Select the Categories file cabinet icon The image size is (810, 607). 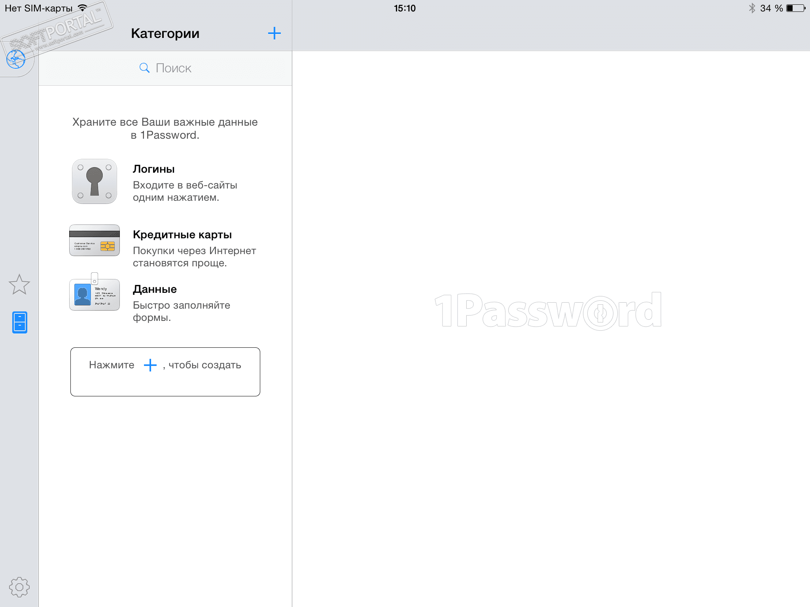19,322
